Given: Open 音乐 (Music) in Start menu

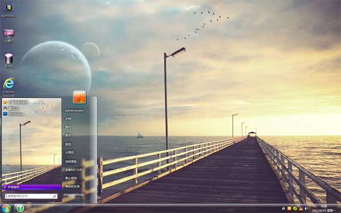Looking at the screenshot, I should click(x=68, y=135).
